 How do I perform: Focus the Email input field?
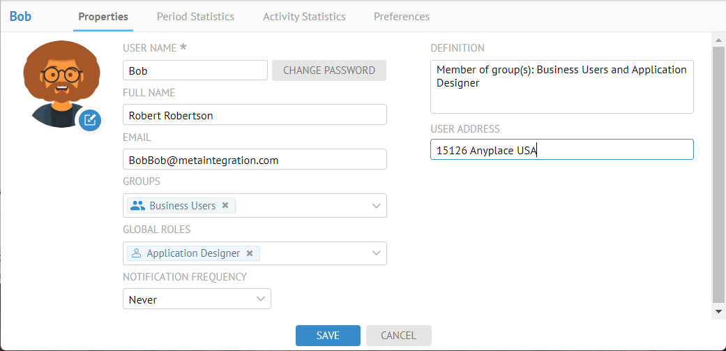255,160
